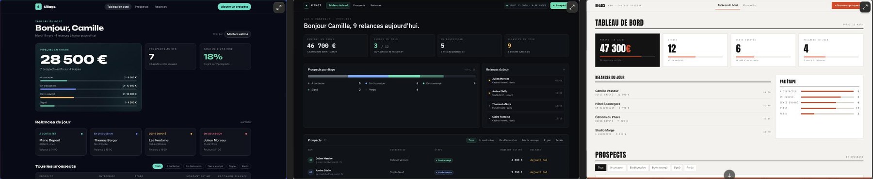Switch to Prospects tab in Relais header
Image resolution: width=873 pixels, height=179 pixels.
click(749, 5)
